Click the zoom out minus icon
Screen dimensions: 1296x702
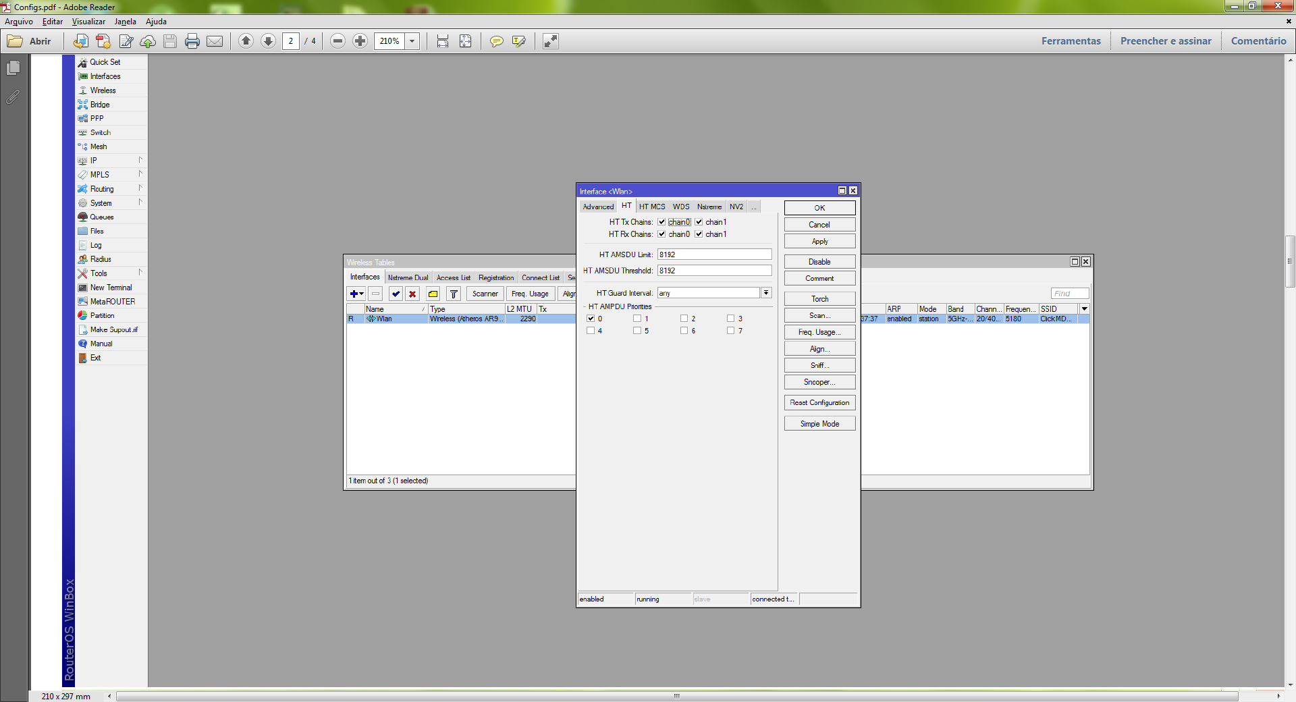click(x=338, y=41)
